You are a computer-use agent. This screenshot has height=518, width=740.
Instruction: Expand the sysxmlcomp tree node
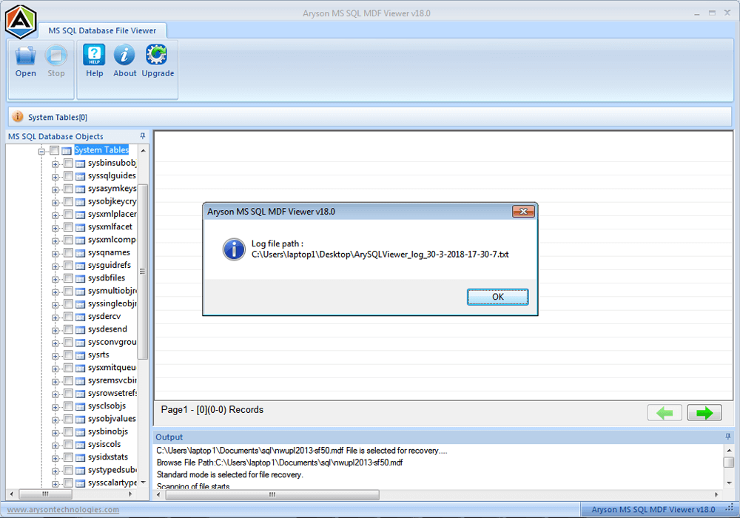pyautogui.click(x=55, y=240)
